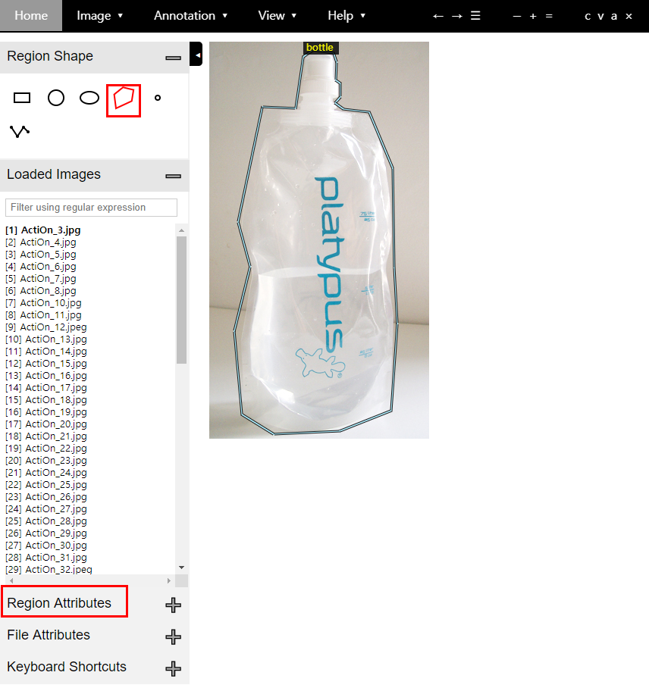Viewport: 649px width, 688px height.
Task: Expand the Region Attributes panel
Action: point(173,605)
